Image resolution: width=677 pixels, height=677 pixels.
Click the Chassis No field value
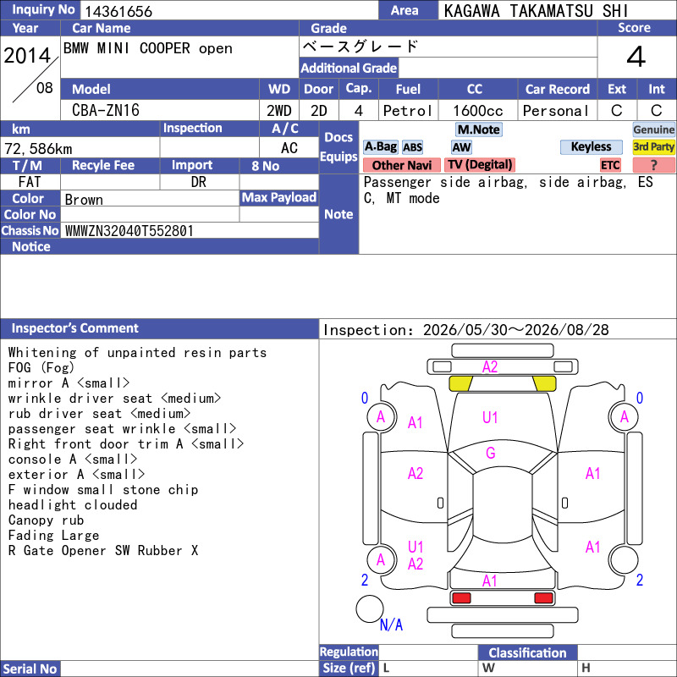point(129,231)
